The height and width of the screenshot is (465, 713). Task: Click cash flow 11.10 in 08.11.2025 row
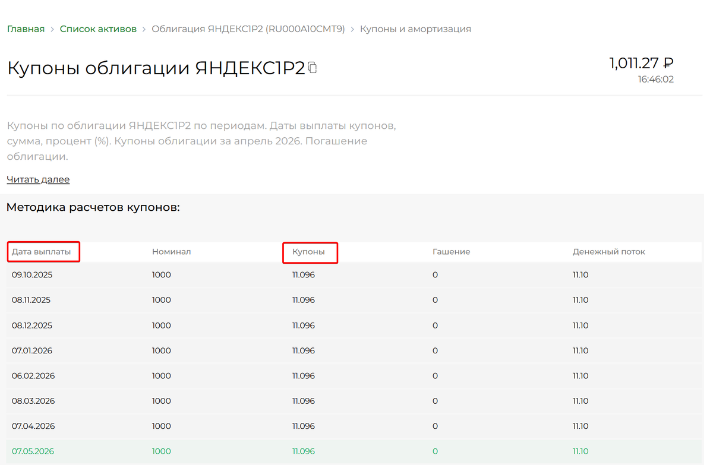tap(581, 300)
